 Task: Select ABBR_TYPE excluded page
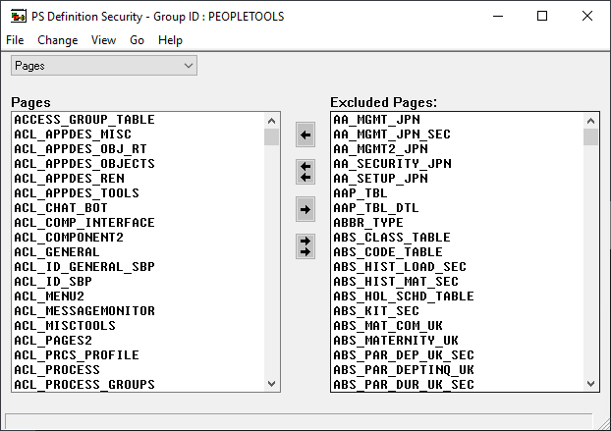(x=458, y=223)
